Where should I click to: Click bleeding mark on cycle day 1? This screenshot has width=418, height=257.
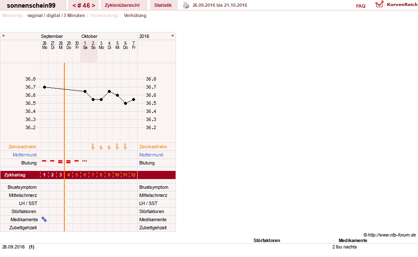tap(44, 161)
